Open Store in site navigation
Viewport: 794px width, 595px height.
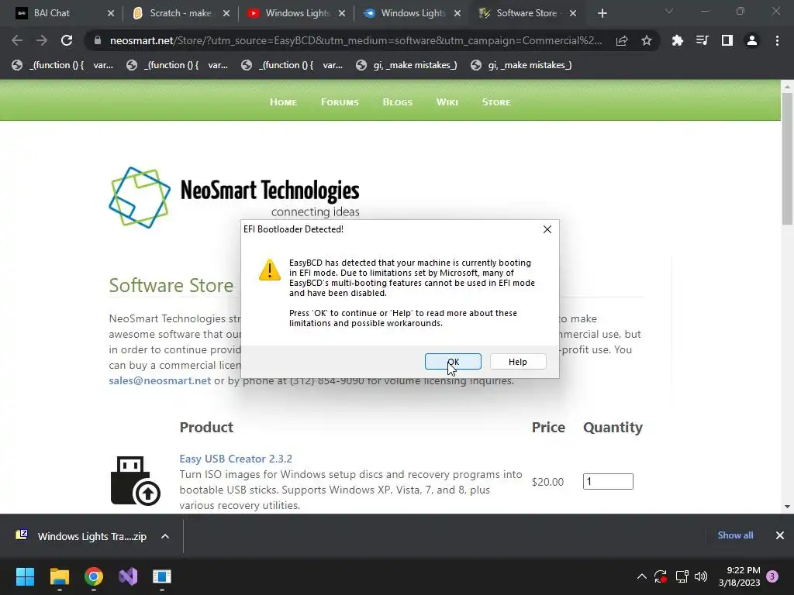(496, 101)
